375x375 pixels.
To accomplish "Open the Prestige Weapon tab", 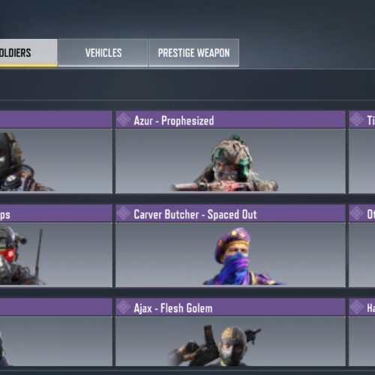I will point(194,52).
